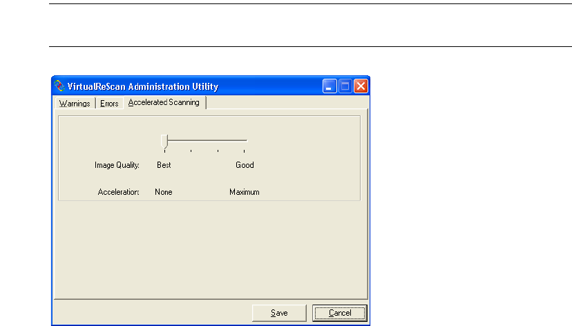Click the window title bar text
Screen dimensions: 572x326
point(142,87)
